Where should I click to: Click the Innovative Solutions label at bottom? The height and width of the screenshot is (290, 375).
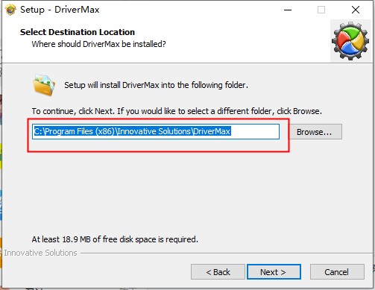pyautogui.click(x=40, y=253)
